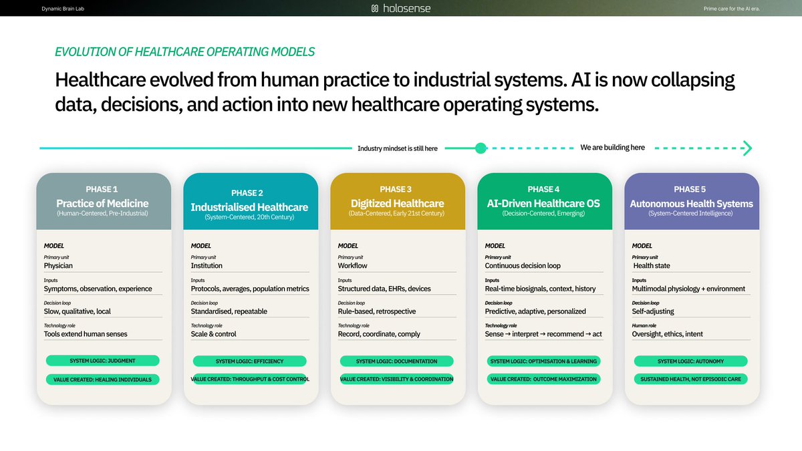Click 'VALUE CREATED: OUTCOME MAXIMIZATION' pill
The width and height of the screenshot is (802, 451).
click(544, 380)
